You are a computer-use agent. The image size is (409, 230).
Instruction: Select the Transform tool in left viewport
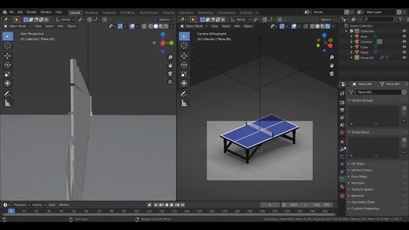8,83
